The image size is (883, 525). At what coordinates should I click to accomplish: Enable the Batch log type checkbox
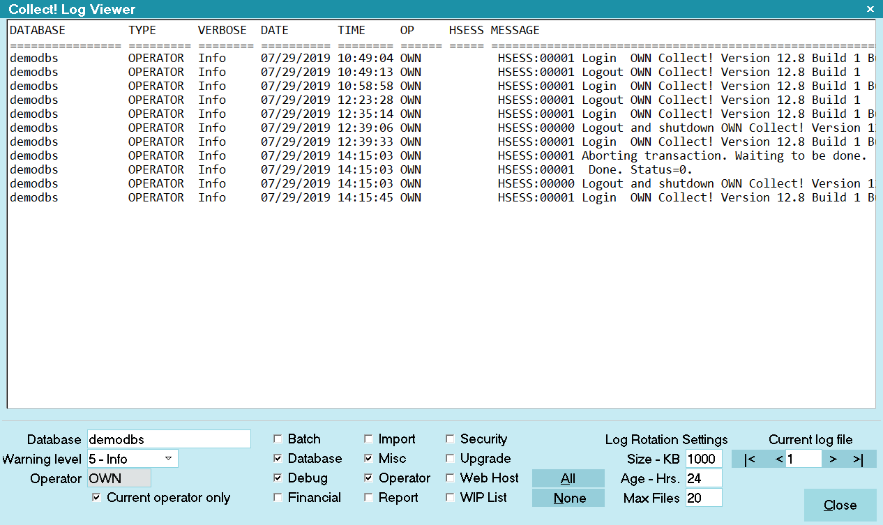(x=278, y=439)
